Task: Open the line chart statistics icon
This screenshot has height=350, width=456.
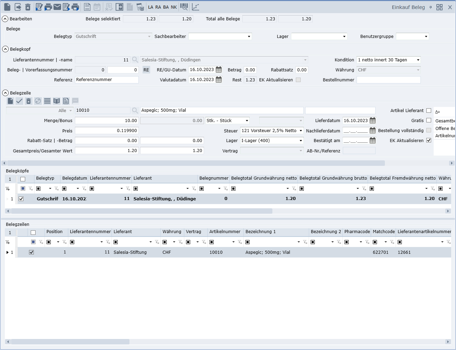Action: (x=195, y=7)
